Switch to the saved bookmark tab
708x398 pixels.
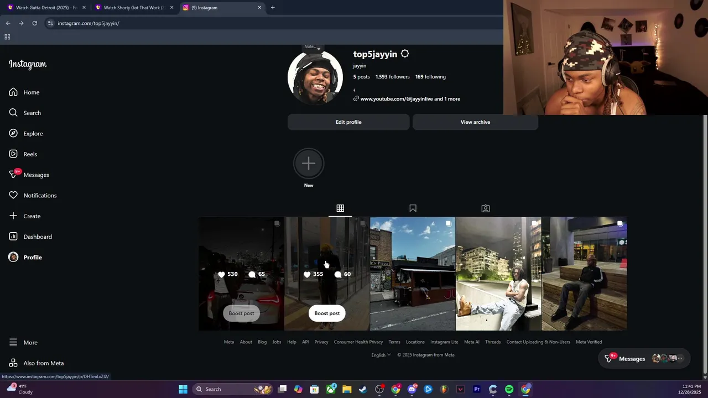tap(413, 208)
